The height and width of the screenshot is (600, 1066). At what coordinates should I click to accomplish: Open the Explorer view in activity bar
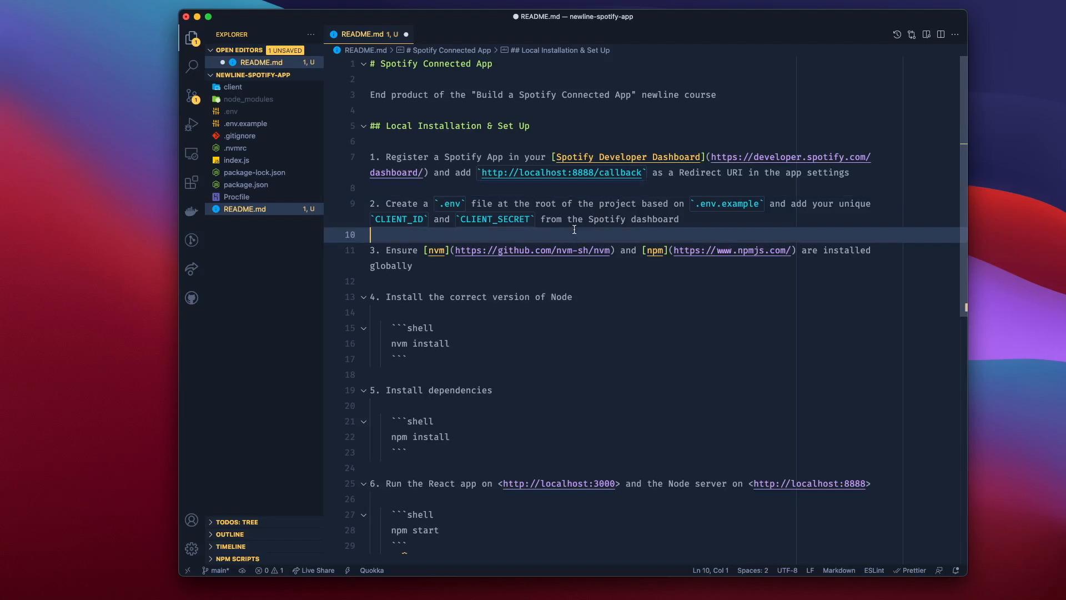tap(192, 38)
